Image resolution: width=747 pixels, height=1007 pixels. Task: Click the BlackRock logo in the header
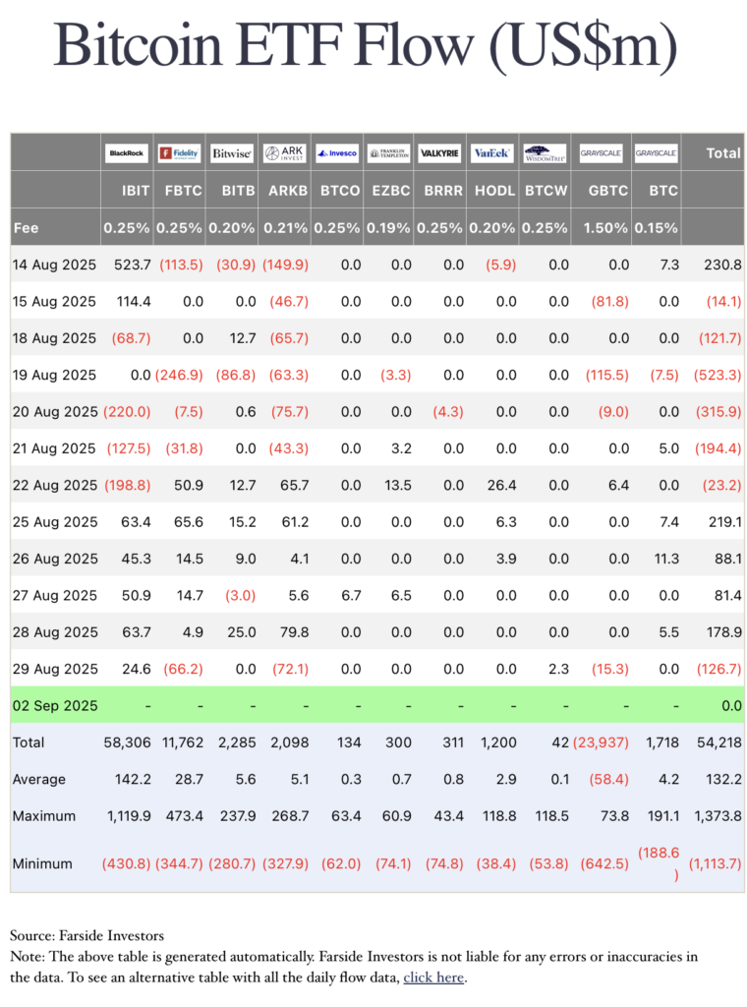[127, 152]
